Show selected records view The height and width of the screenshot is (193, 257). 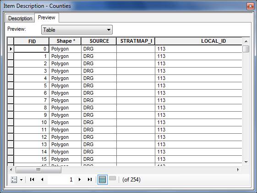click(112, 178)
